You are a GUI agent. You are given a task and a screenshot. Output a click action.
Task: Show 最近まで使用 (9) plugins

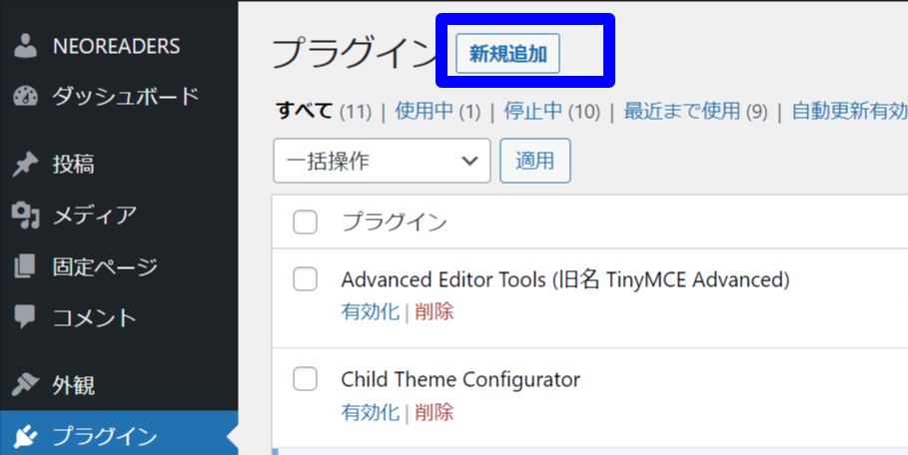coord(695,111)
